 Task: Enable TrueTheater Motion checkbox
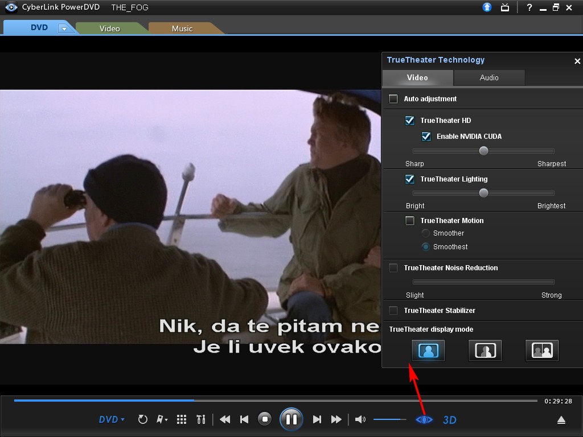click(410, 221)
